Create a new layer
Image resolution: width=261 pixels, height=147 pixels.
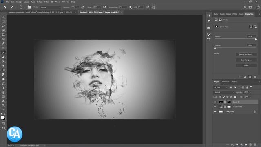250,145
